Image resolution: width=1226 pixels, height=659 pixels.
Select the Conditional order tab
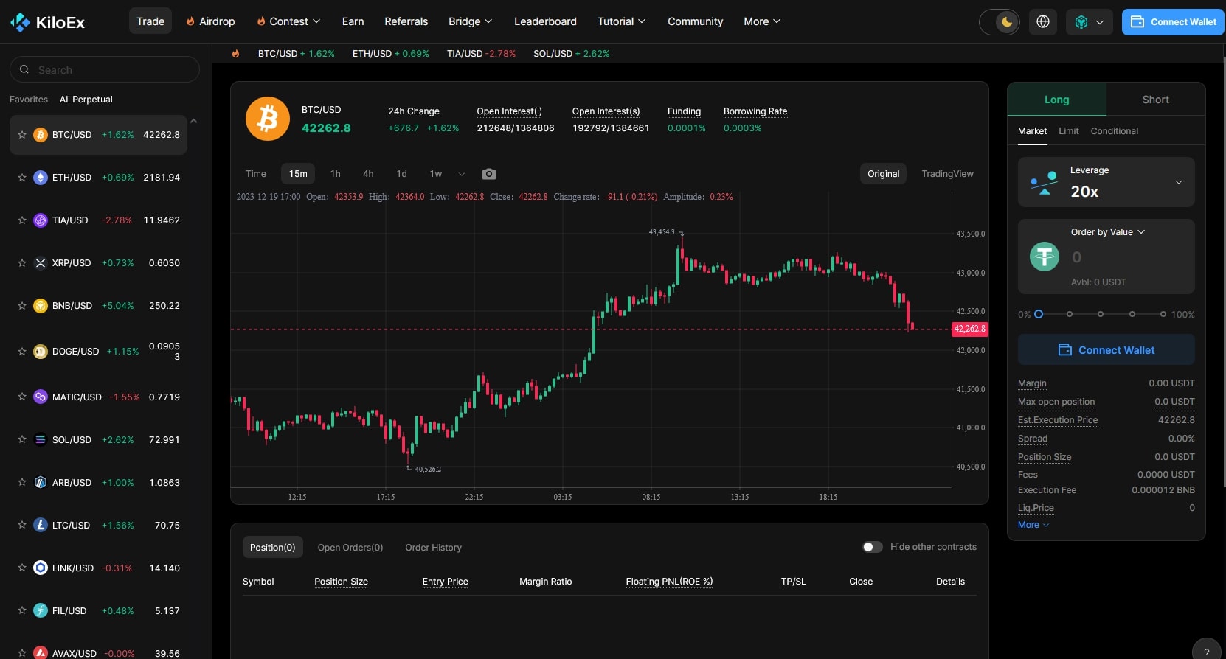[x=1115, y=131]
